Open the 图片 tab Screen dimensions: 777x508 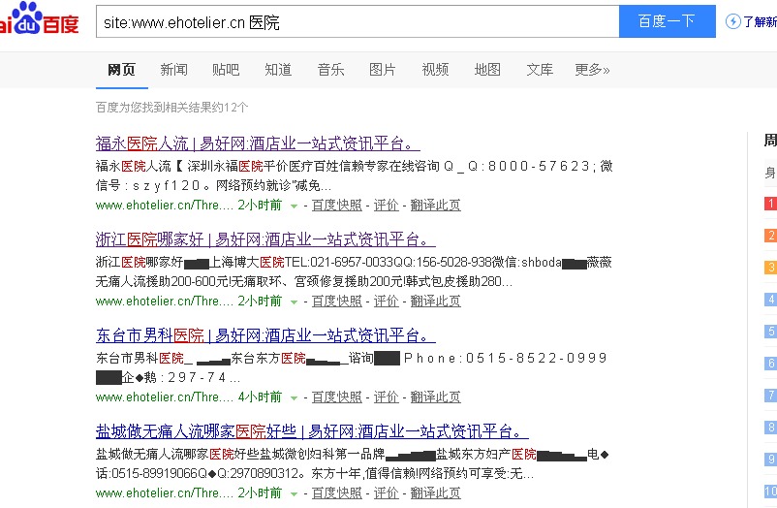click(x=383, y=70)
